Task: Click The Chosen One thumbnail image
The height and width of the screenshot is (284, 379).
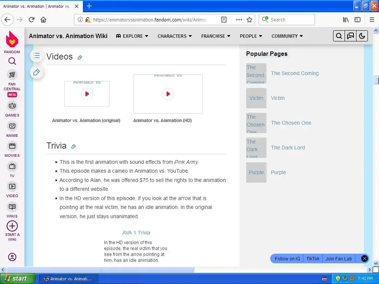Action: [x=256, y=123]
